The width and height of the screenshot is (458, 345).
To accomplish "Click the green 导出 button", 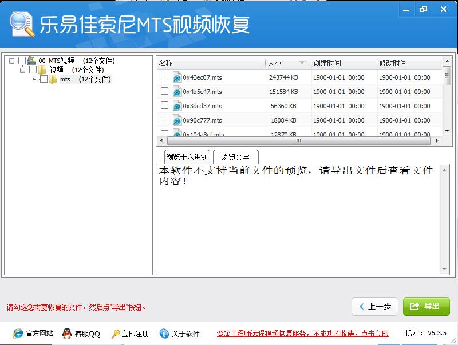I will [x=426, y=307].
